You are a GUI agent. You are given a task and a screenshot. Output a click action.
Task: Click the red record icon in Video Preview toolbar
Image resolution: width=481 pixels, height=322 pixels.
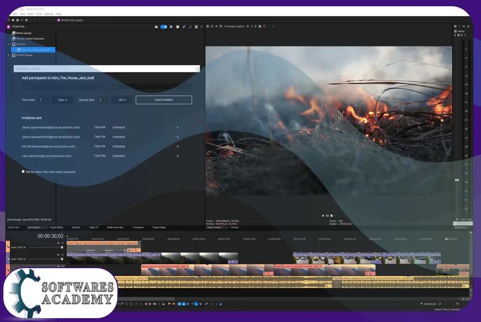click(x=264, y=26)
